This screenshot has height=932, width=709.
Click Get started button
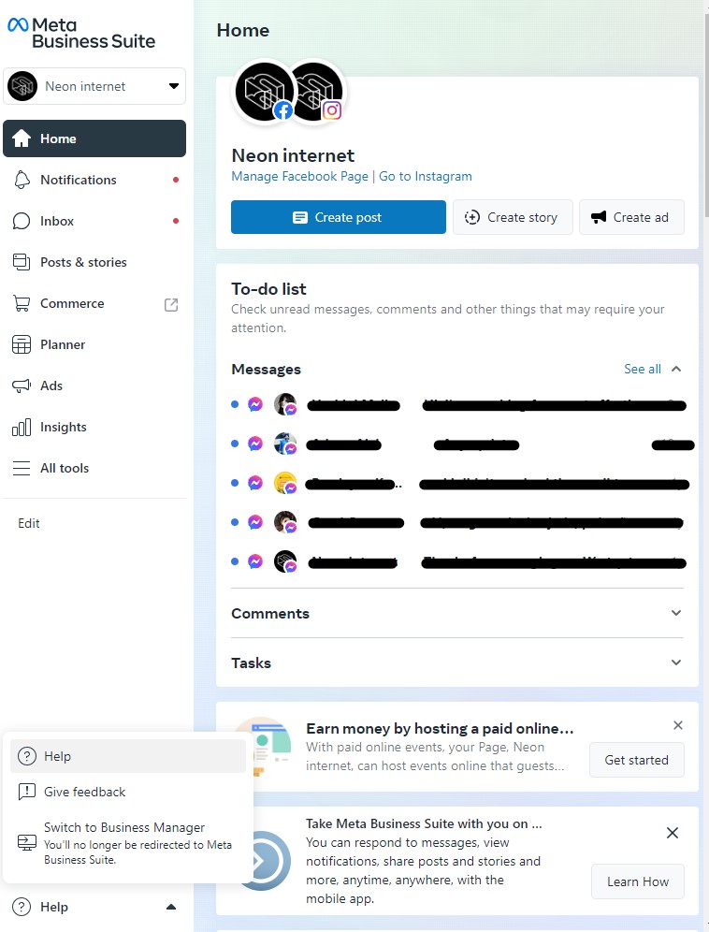[636, 760]
